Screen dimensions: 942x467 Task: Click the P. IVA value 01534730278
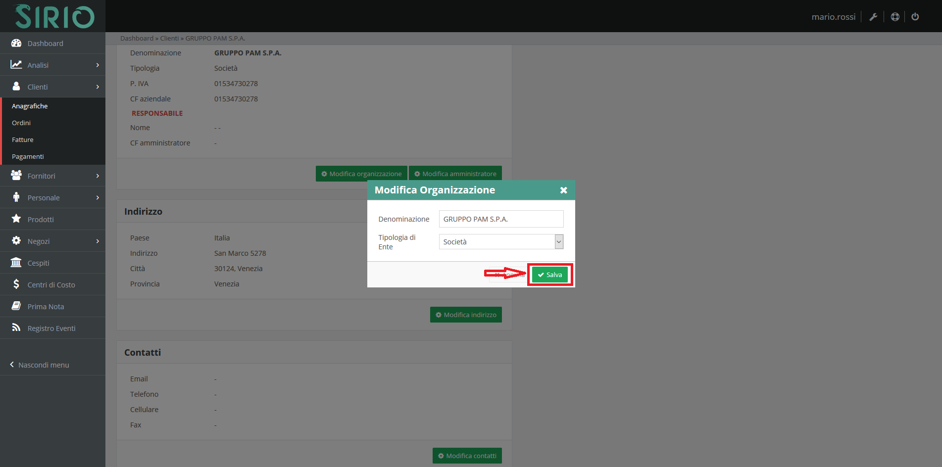tap(236, 84)
